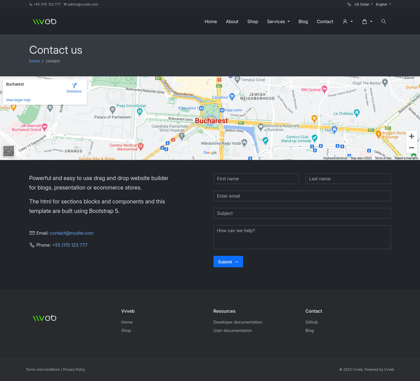Open Terms and conditions link
This screenshot has width=420, height=381.
(43, 370)
